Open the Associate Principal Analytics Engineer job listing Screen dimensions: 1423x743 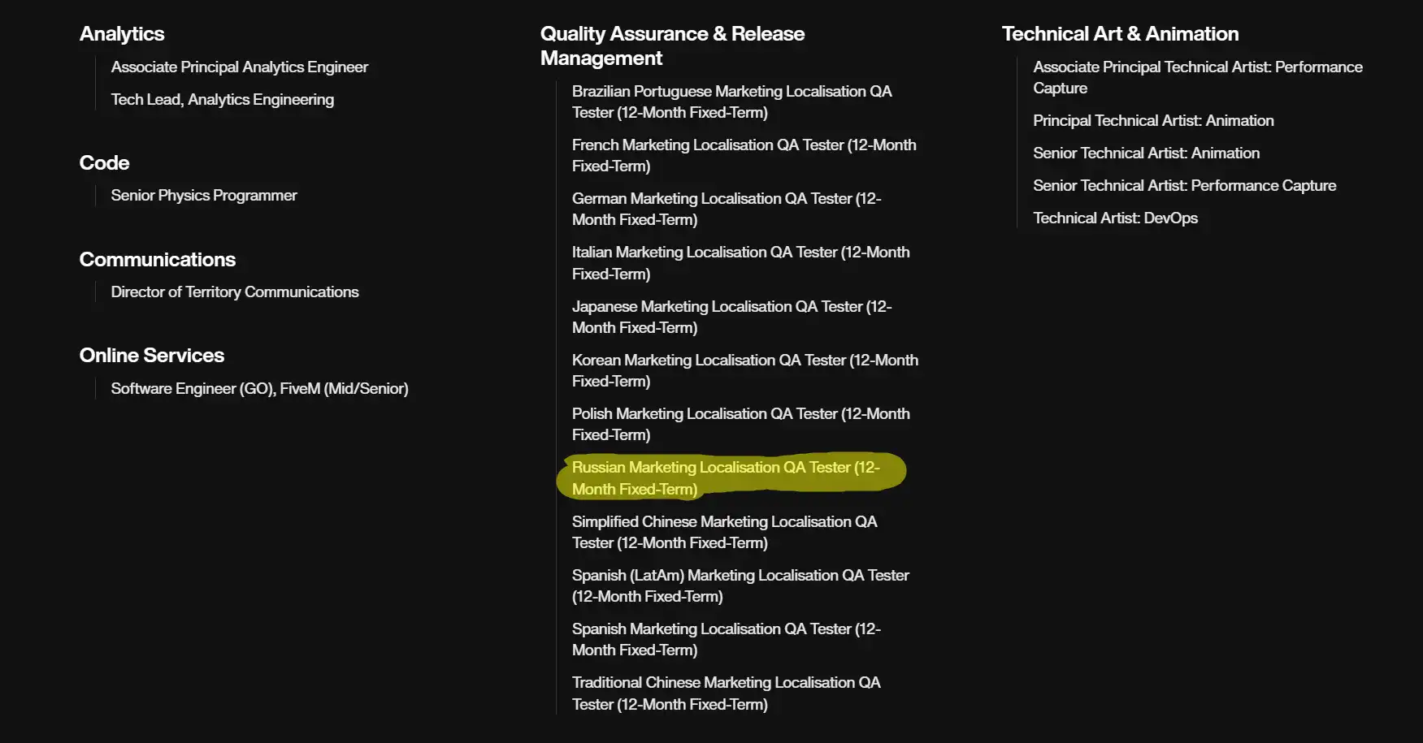click(240, 67)
